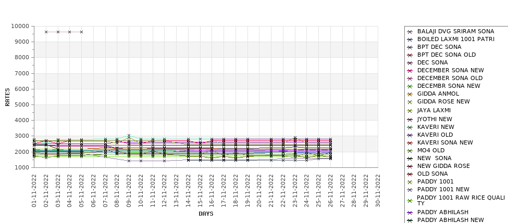Select the PADDY 1001 legend label
508x223 pixels.
click(x=435, y=181)
